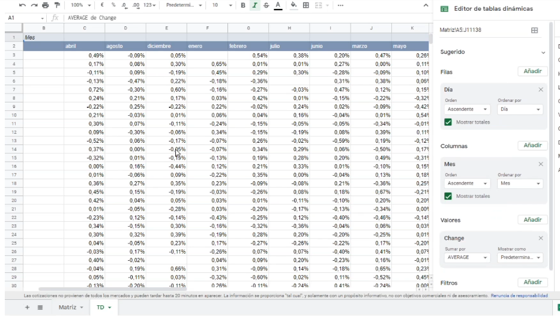Open the three-dot more toolbar options
The width and height of the screenshot is (560, 316).
tap(340, 5)
